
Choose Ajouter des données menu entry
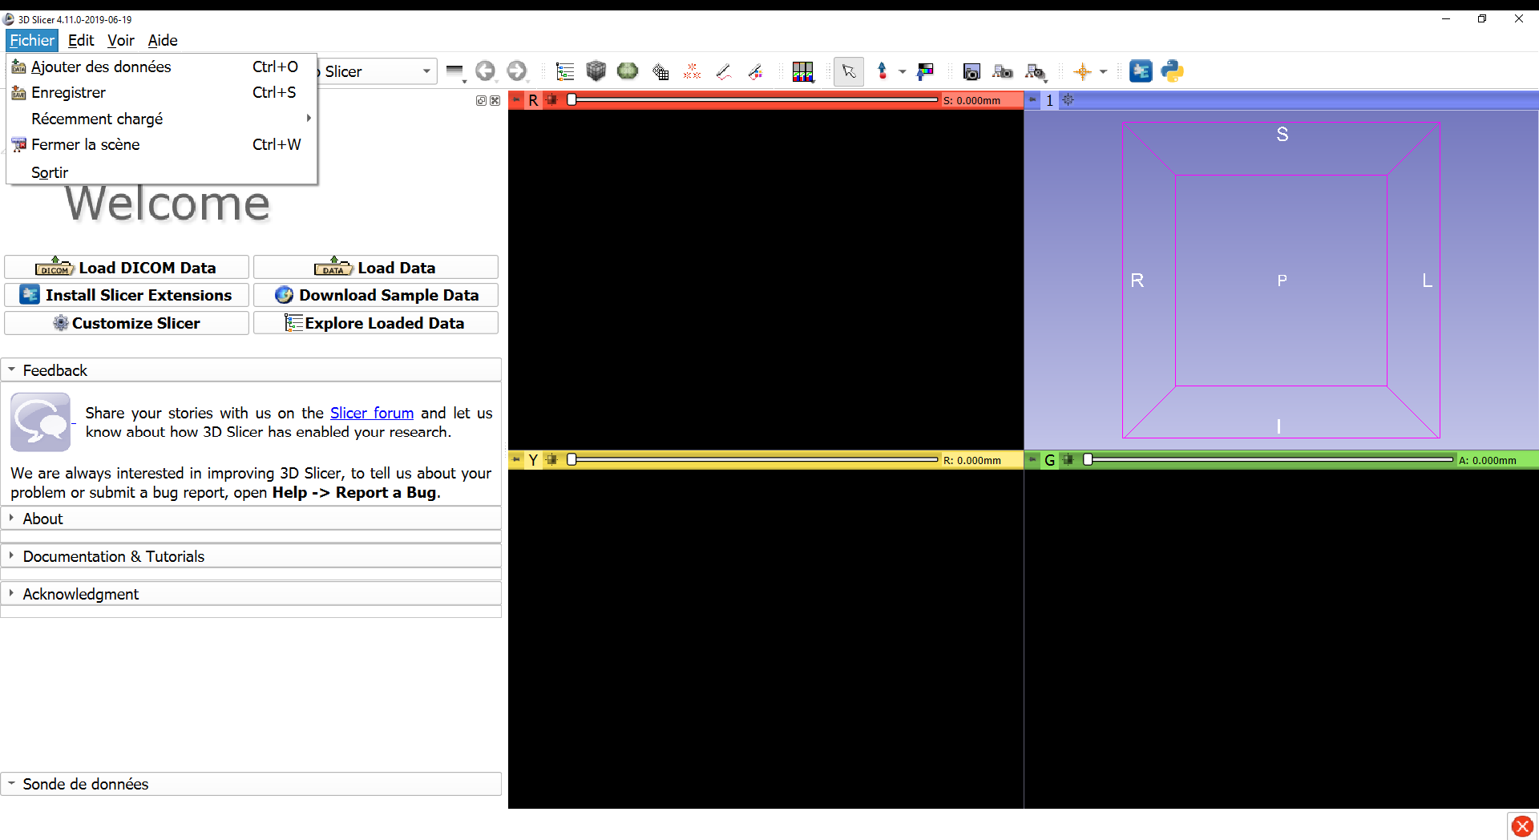[101, 67]
